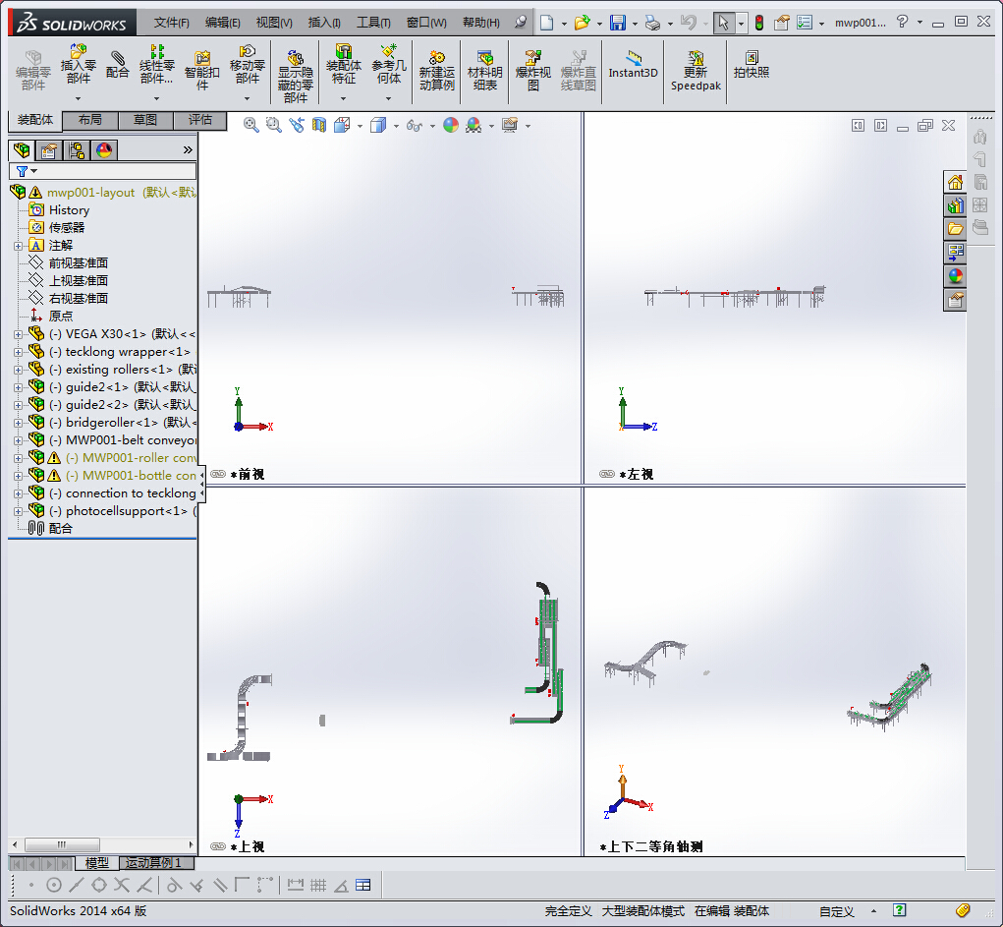This screenshot has width=1003, height=927.
Task: Expand FeatureManager tabs chevron
Action: [x=188, y=149]
